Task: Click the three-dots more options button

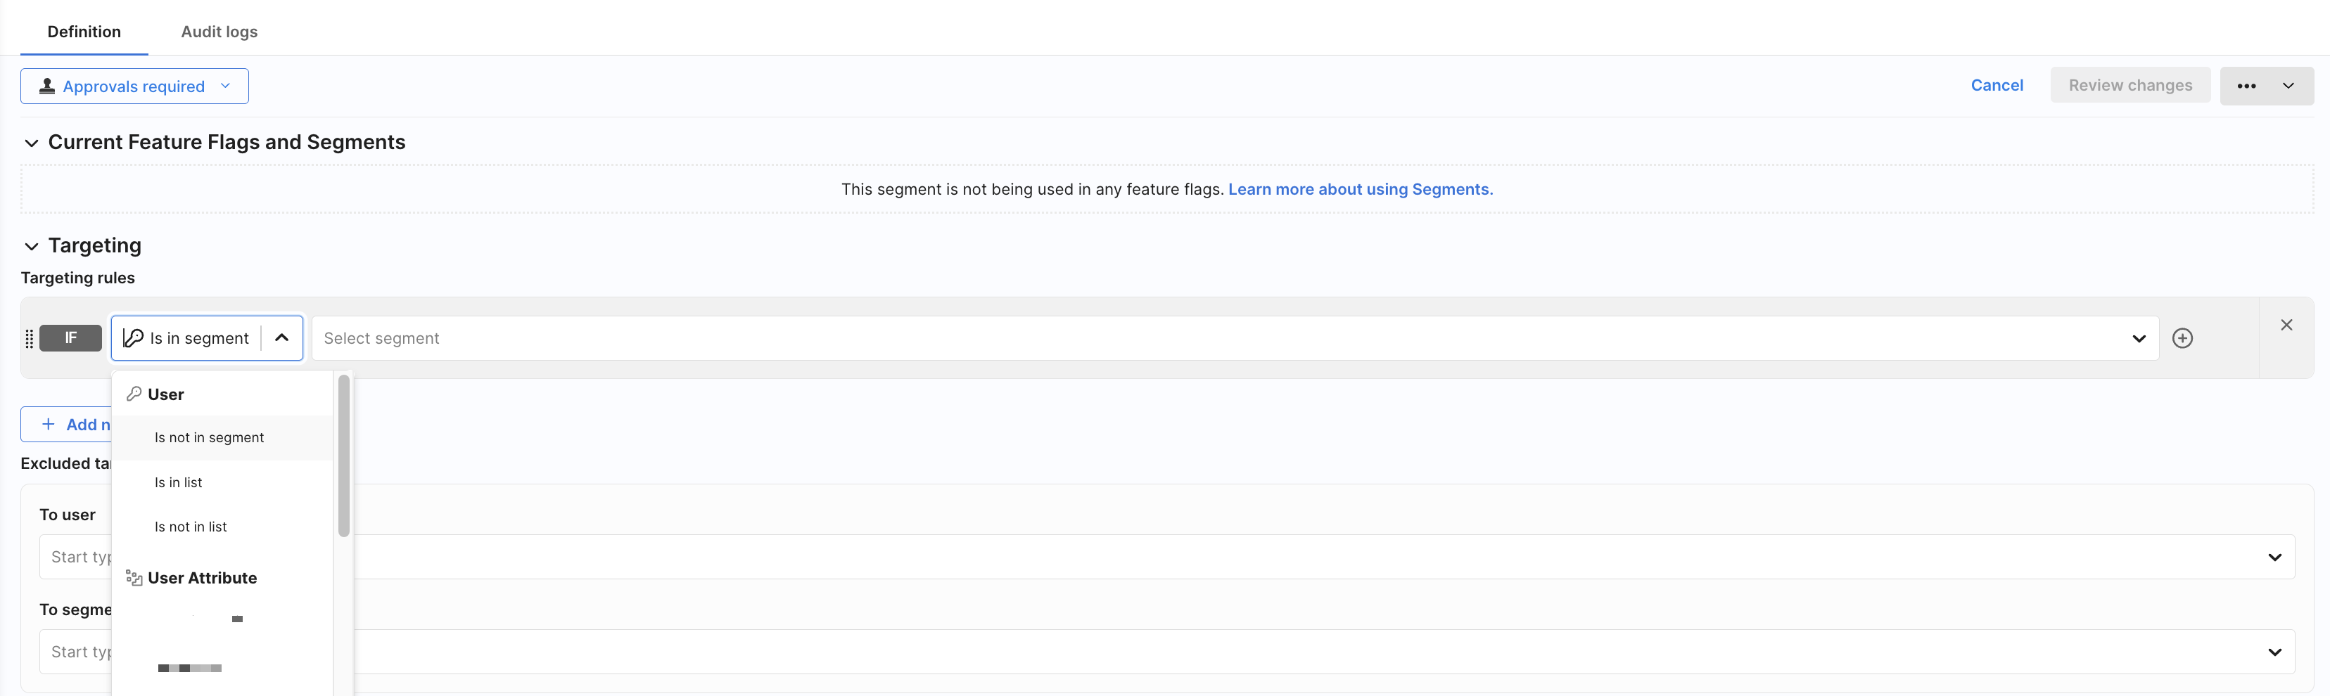Action: [2246, 86]
